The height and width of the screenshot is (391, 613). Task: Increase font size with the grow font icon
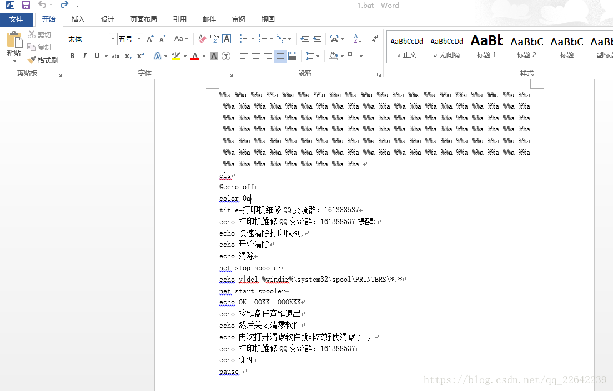150,39
